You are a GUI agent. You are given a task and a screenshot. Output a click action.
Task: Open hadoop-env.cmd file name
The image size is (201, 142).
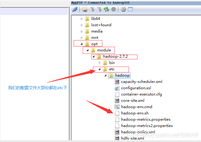coord(137,107)
